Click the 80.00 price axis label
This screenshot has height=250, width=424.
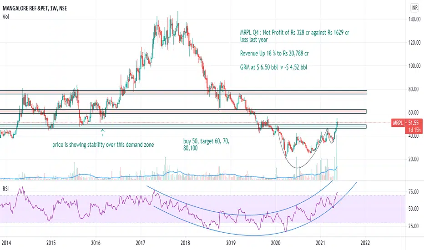coord(414,89)
